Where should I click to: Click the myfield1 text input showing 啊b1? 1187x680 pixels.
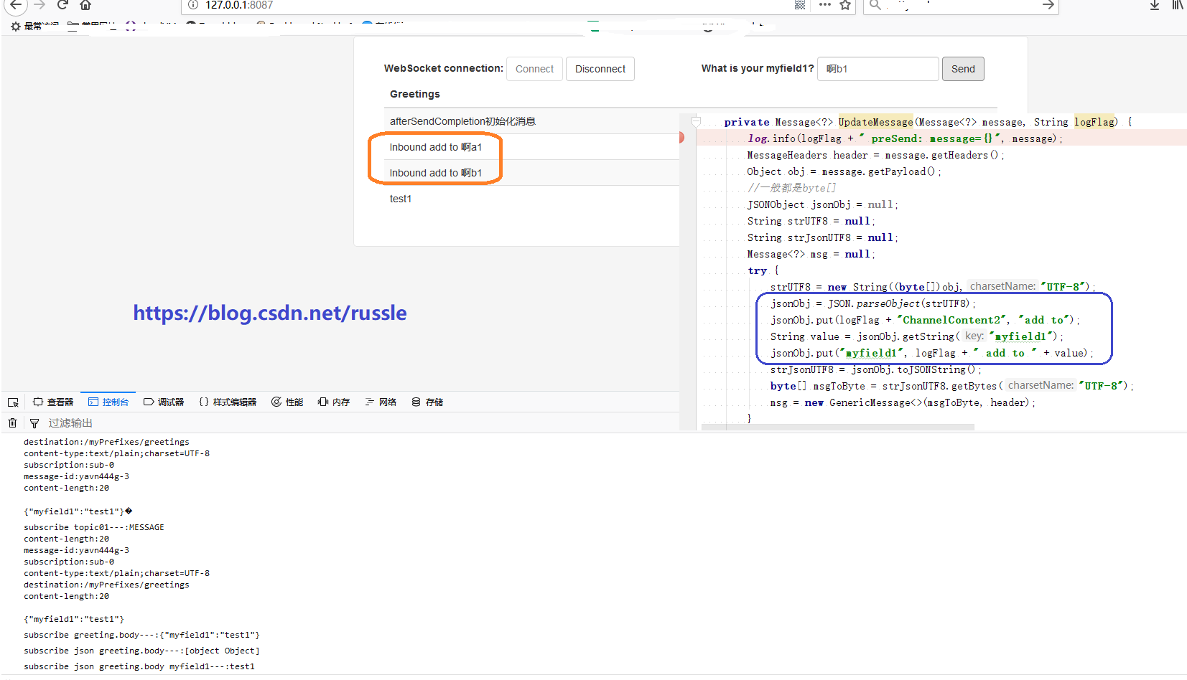[x=878, y=69]
